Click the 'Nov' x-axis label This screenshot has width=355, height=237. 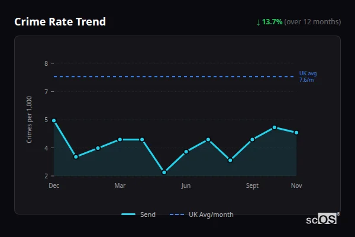(x=296, y=185)
